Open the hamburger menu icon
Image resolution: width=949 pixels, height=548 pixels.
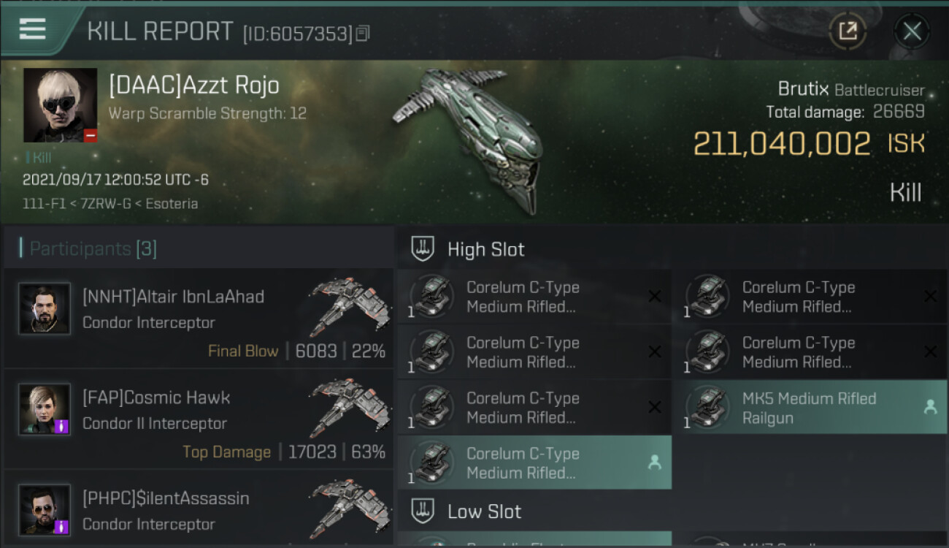(32, 29)
